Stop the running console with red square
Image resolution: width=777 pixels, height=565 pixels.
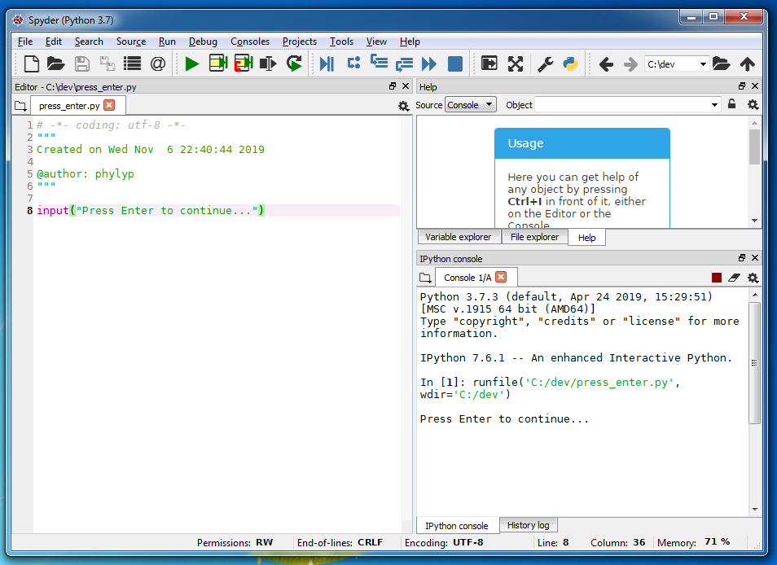click(717, 278)
